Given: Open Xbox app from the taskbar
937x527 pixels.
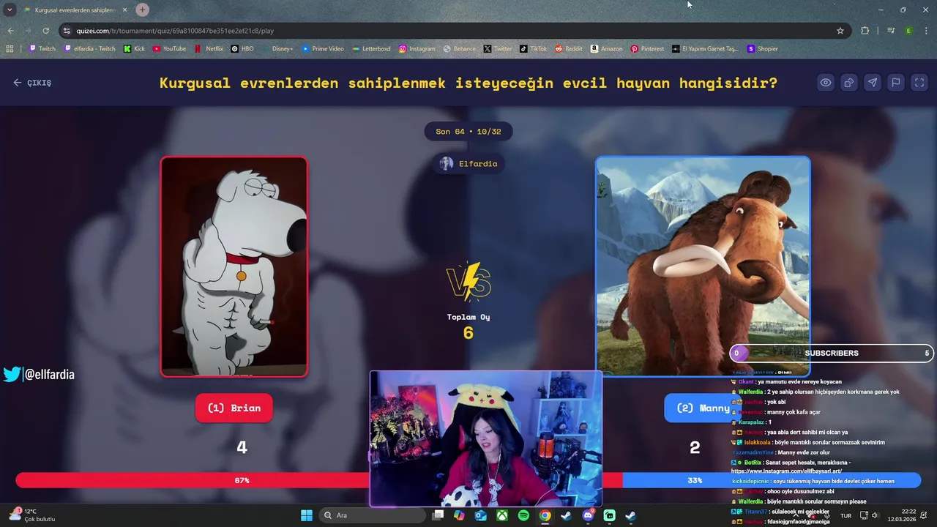Looking at the screenshot, I should (502, 515).
